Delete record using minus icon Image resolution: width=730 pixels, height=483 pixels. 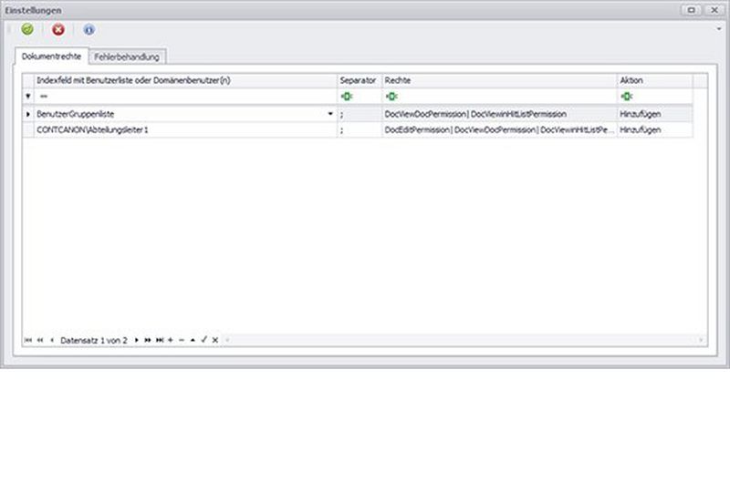(182, 339)
